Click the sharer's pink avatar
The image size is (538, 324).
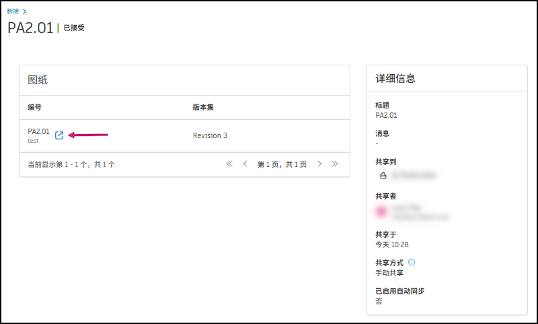381,212
